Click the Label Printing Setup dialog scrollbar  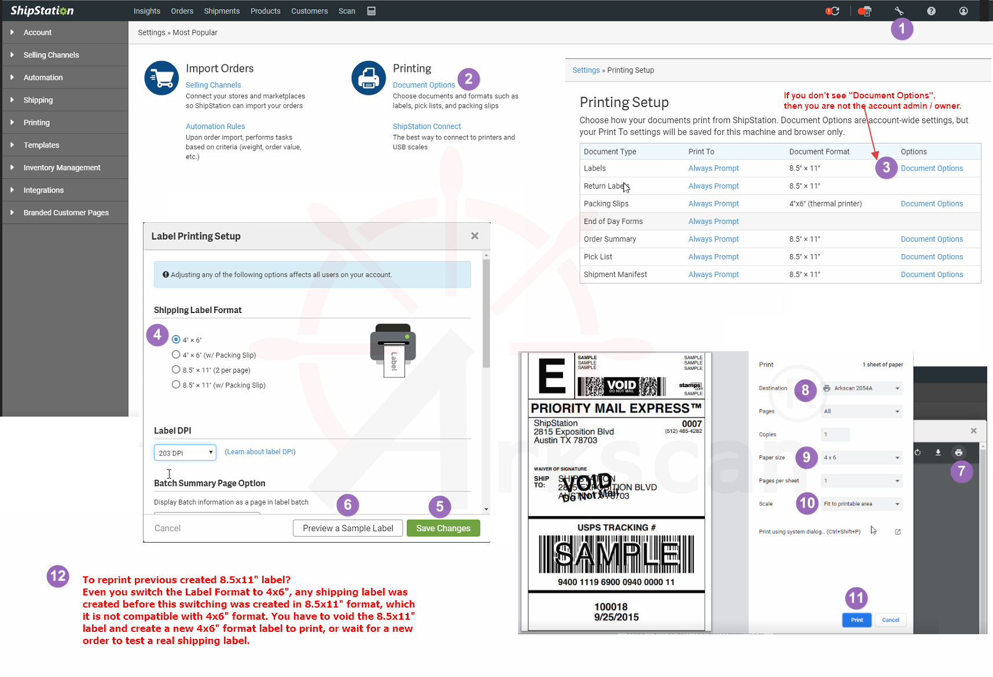coord(486,312)
